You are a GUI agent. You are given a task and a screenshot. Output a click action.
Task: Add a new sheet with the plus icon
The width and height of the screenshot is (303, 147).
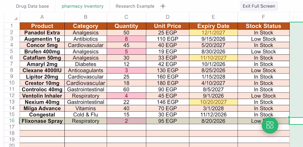tap(163, 6)
